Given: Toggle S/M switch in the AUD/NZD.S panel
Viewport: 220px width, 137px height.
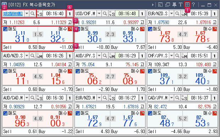Looking at the screenshot, I should 39,56.
